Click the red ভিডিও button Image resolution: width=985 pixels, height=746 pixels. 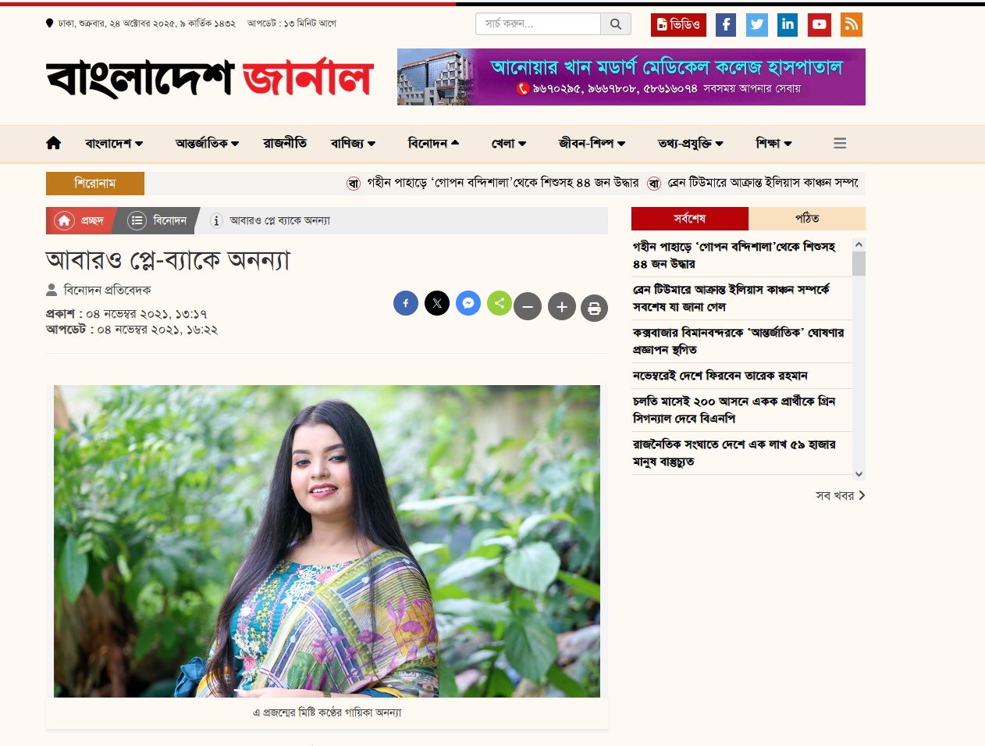[678, 25]
